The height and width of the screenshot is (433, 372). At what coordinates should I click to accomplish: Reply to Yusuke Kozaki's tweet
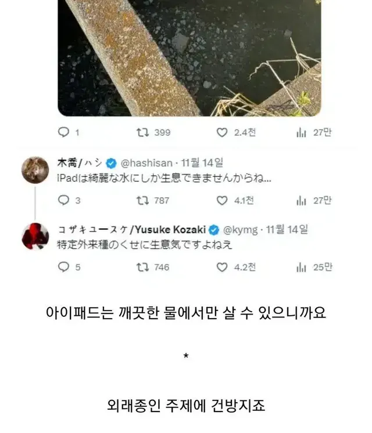(x=63, y=267)
